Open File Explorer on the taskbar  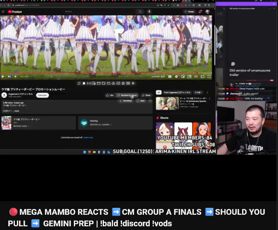[x=94, y=152]
